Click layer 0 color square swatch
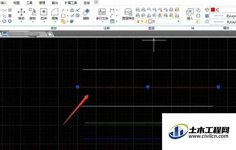The image size is (236, 150). pyautogui.click(x=150, y=21)
